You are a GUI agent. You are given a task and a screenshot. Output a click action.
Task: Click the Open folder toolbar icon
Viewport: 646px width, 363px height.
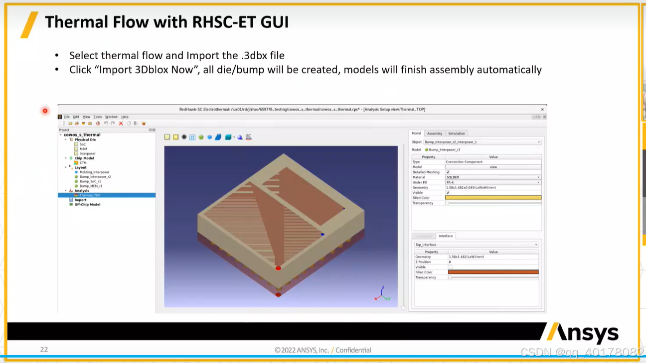pyautogui.click(x=70, y=123)
